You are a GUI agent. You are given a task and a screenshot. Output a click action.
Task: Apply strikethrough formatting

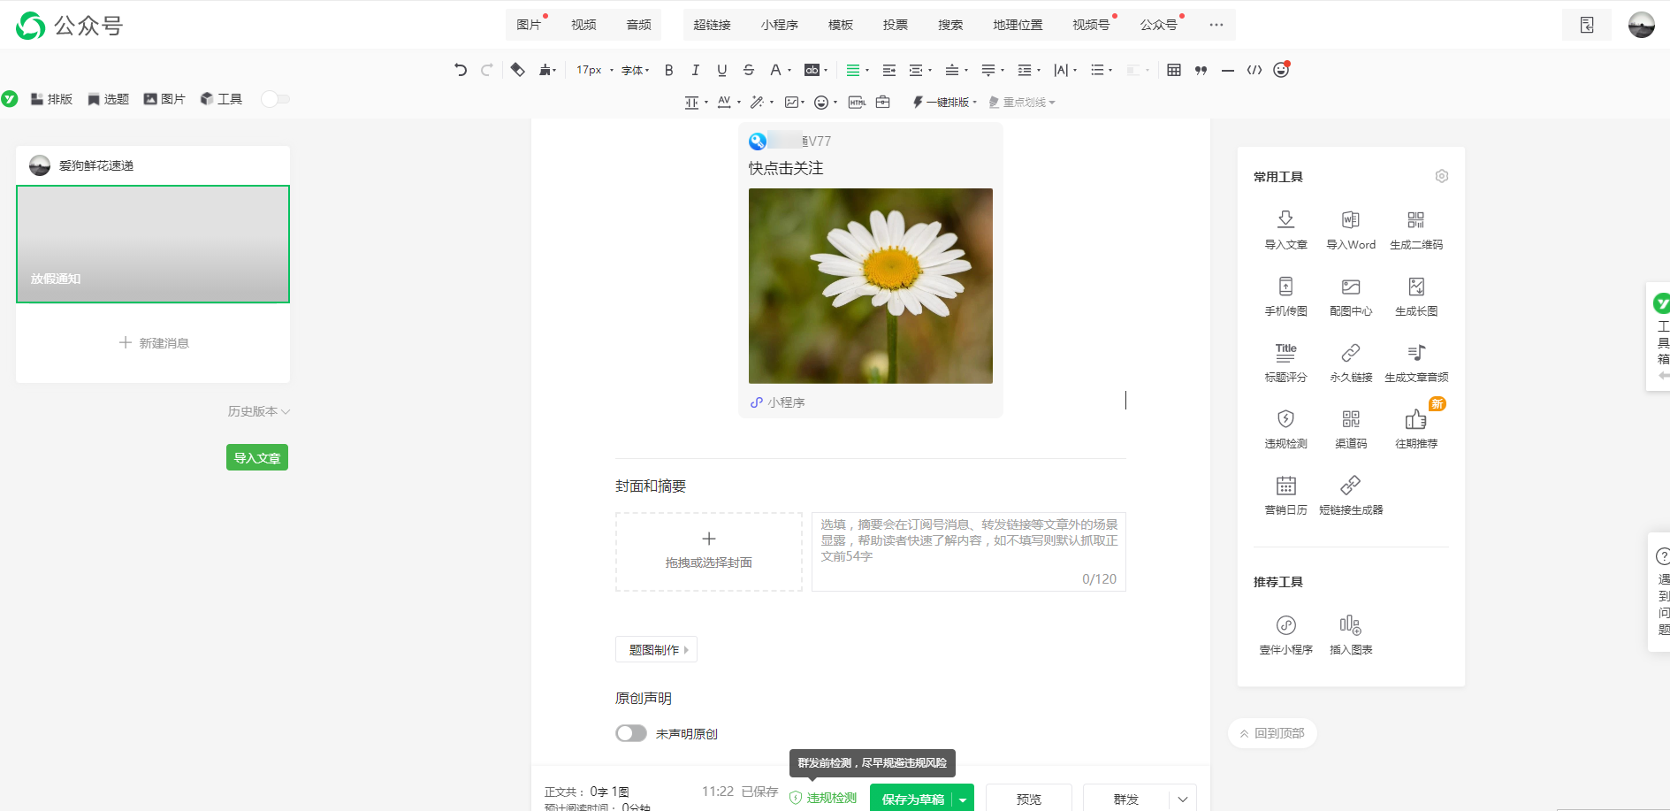(749, 70)
